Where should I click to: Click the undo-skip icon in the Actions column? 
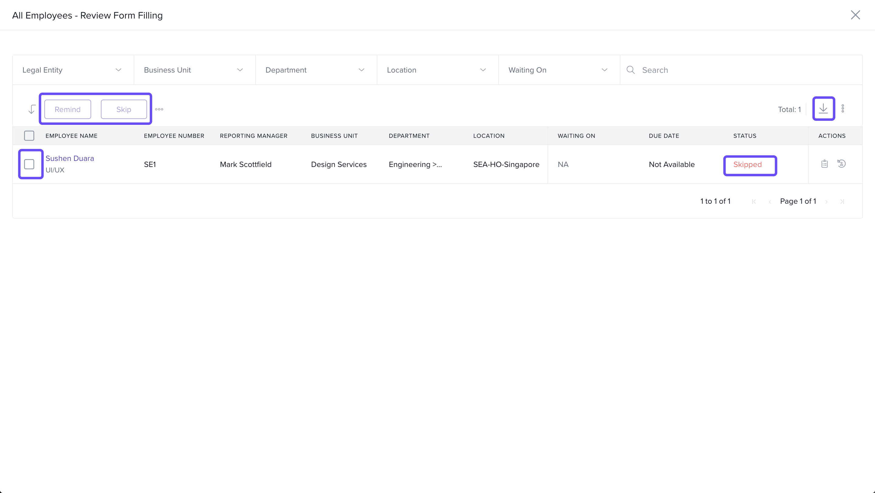tap(841, 164)
